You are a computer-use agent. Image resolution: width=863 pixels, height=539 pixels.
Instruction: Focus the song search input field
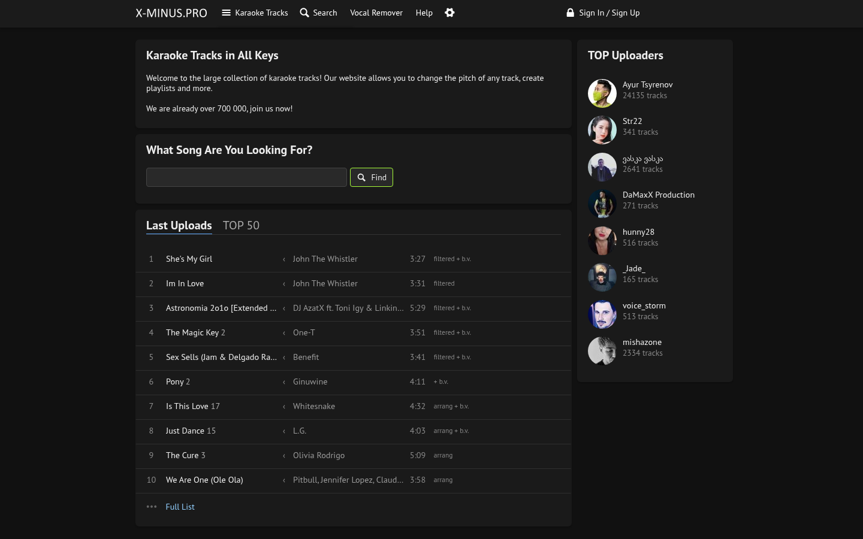(246, 177)
